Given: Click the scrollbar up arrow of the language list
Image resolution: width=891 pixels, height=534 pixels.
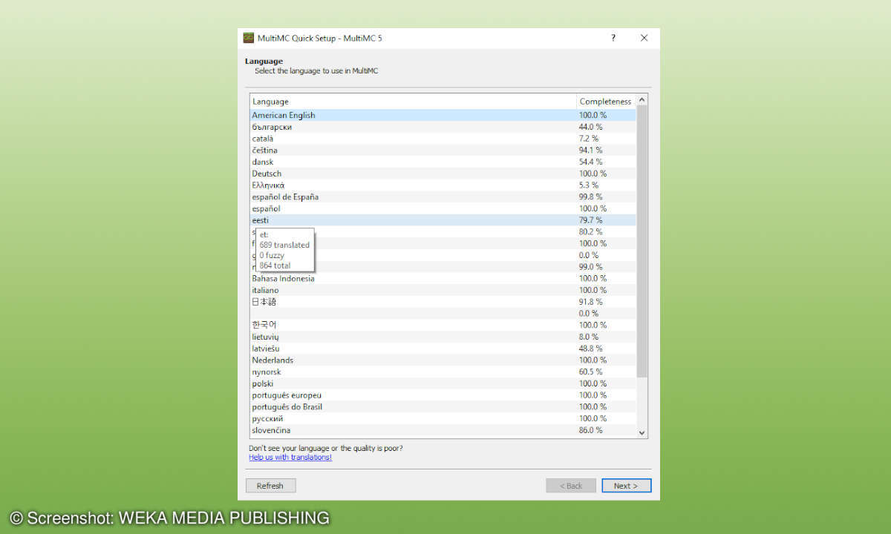Looking at the screenshot, I should click(642, 99).
